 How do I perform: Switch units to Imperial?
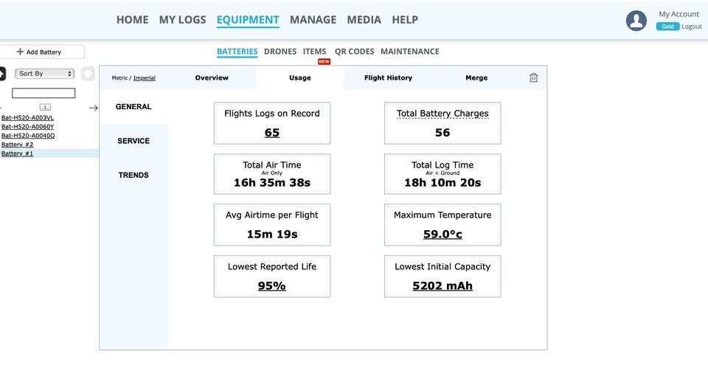(144, 78)
